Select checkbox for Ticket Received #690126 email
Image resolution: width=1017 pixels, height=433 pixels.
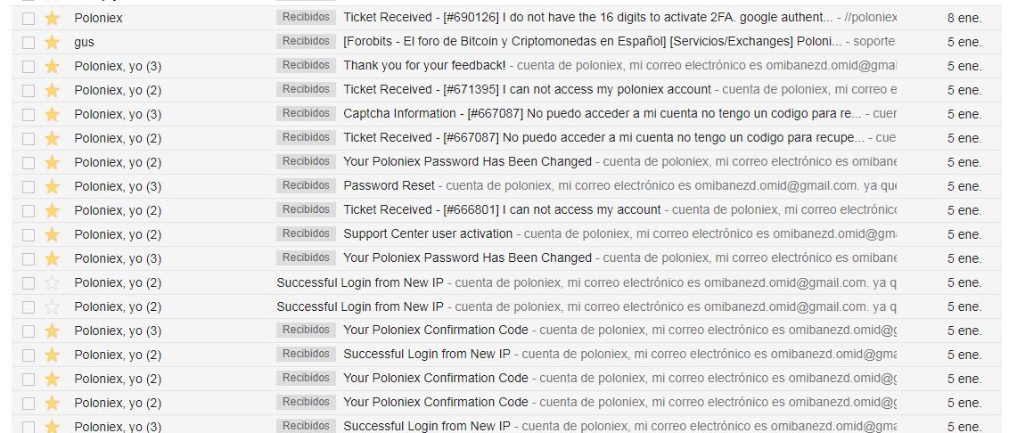(x=29, y=18)
